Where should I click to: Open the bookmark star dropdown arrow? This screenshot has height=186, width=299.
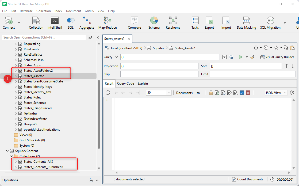coord(281,48)
